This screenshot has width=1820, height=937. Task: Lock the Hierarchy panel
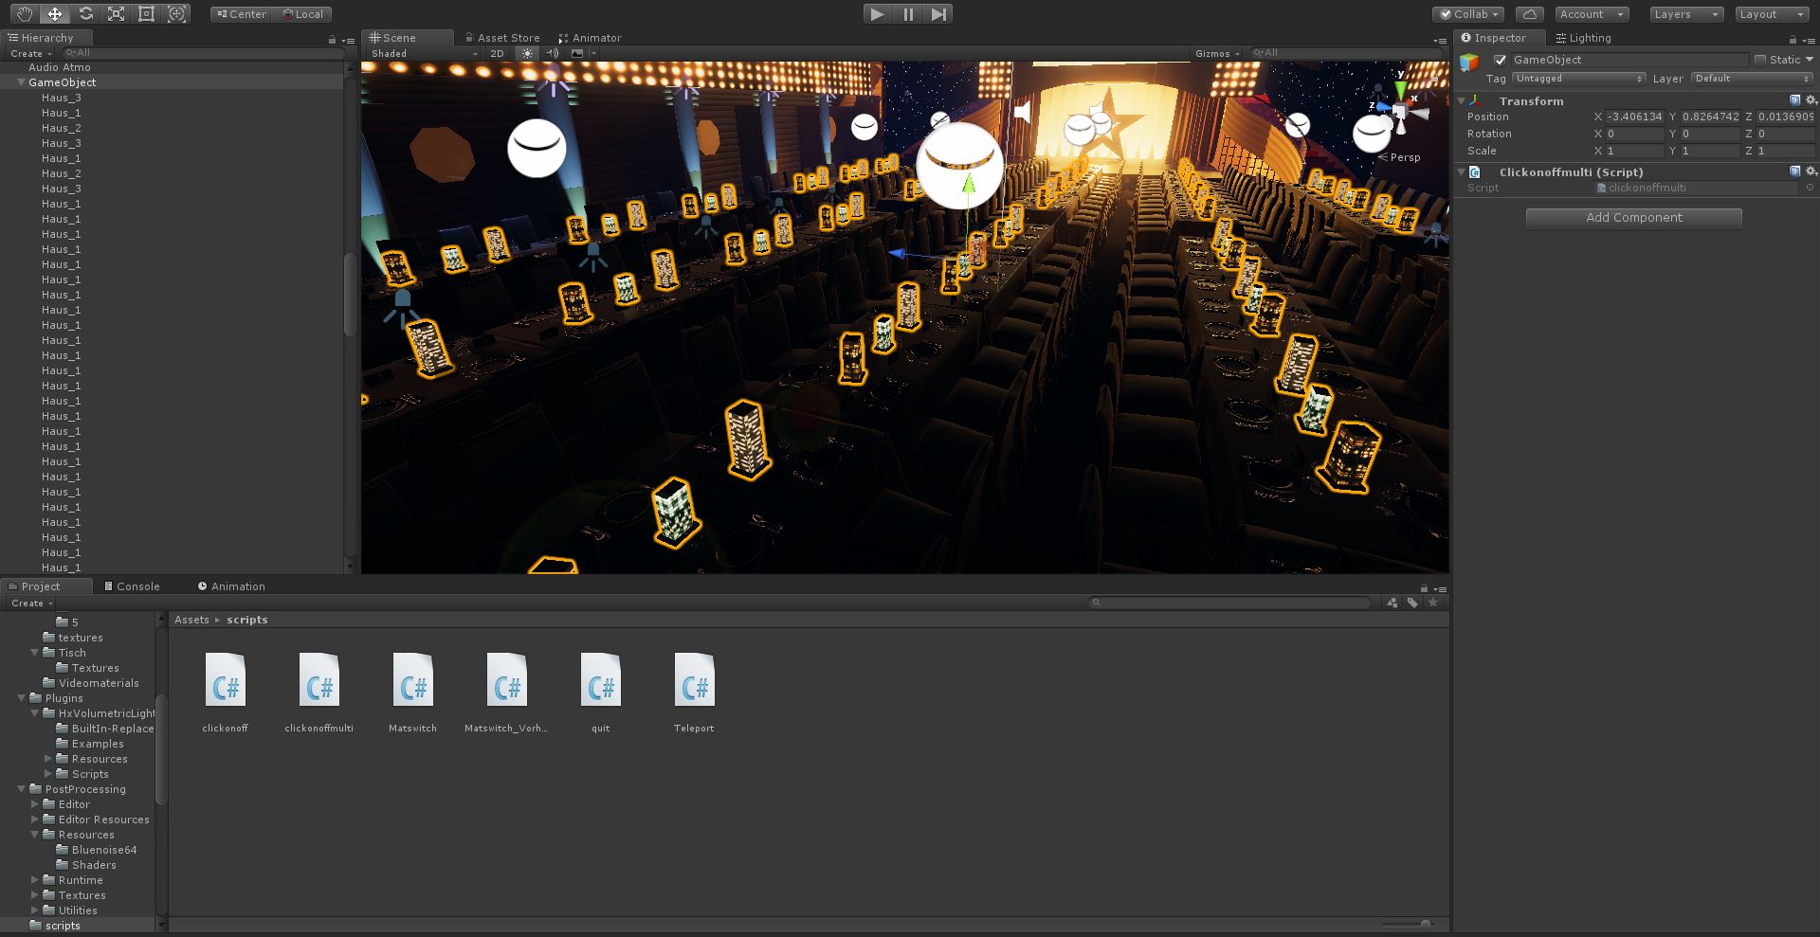pos(332,40)
